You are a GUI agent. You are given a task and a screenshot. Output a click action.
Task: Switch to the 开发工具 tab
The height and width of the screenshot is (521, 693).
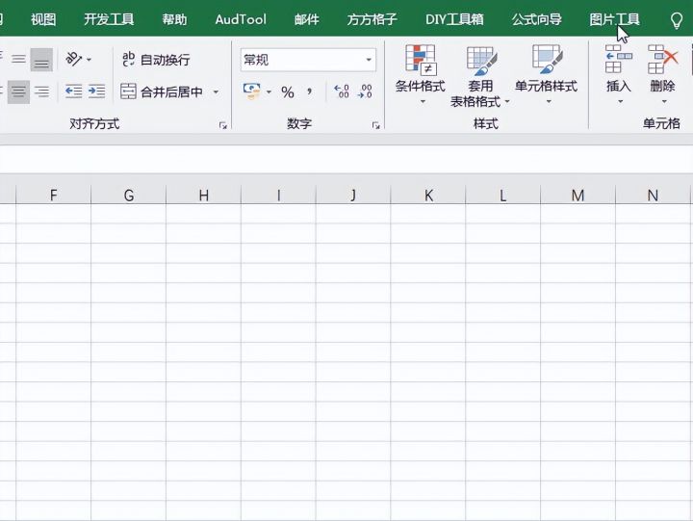coord(109,19)
